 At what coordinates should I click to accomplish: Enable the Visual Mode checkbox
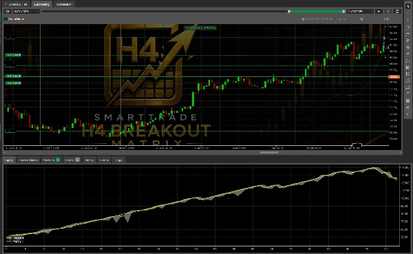pos(6,19)
